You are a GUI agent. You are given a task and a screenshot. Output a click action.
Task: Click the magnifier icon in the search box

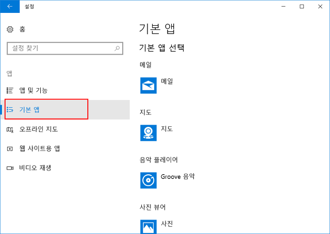pyautogui.click(x=117, y=48)
